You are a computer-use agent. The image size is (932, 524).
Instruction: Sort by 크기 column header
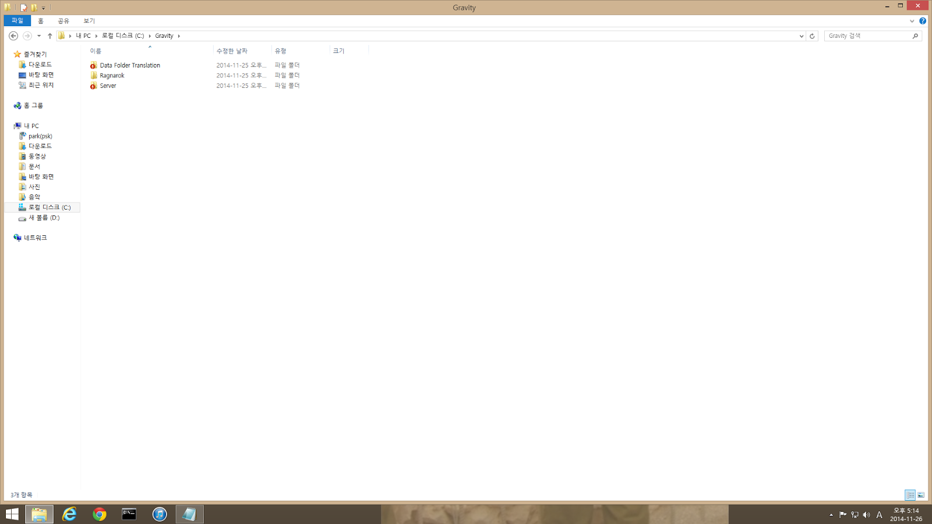coord(349,51)
